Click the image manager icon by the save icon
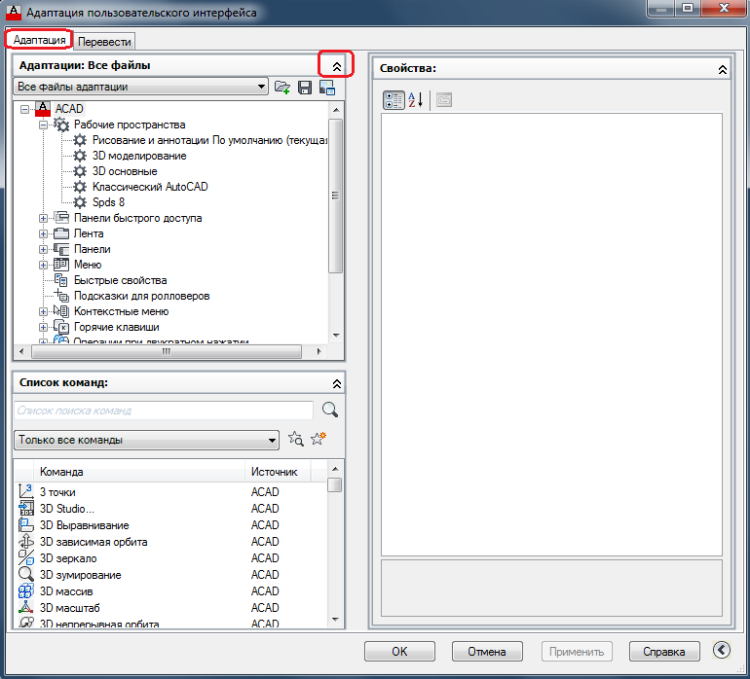Screen dimensions: 750x679 (x=327, y=87)
